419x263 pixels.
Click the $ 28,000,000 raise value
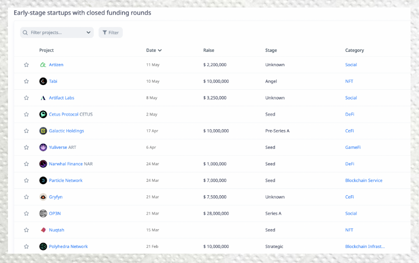[216, 214]
